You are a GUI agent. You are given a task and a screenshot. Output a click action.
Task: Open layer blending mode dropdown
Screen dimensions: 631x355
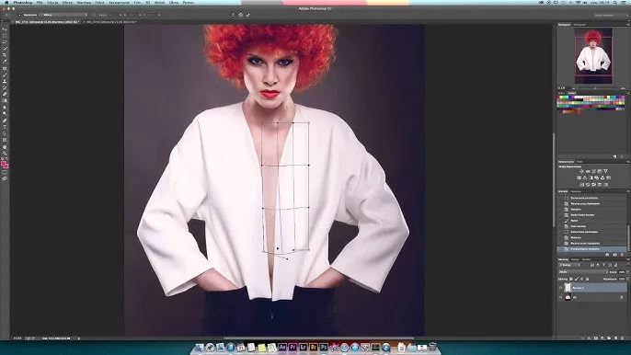coord(583,272)
